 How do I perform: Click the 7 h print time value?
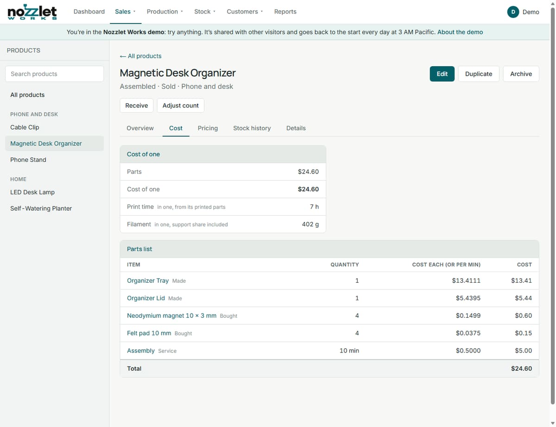(314, 207)
